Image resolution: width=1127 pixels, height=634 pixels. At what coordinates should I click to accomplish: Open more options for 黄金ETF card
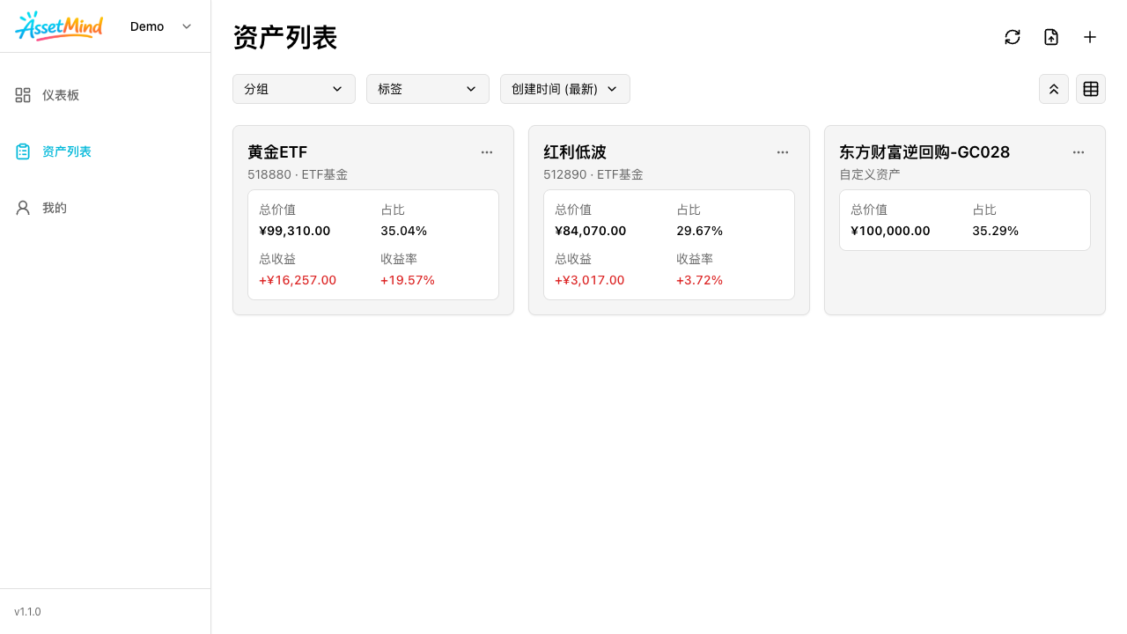pyautogui.click(x=487, y=152)
